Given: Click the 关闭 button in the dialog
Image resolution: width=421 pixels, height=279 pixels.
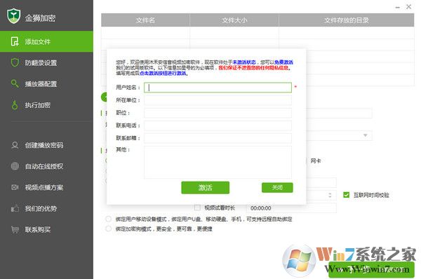Looking at the screenshot, I should 277,187.
